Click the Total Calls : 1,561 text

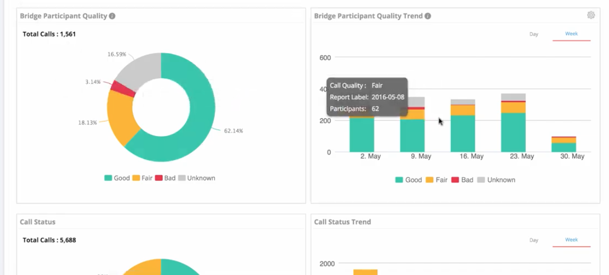(49, 34)
